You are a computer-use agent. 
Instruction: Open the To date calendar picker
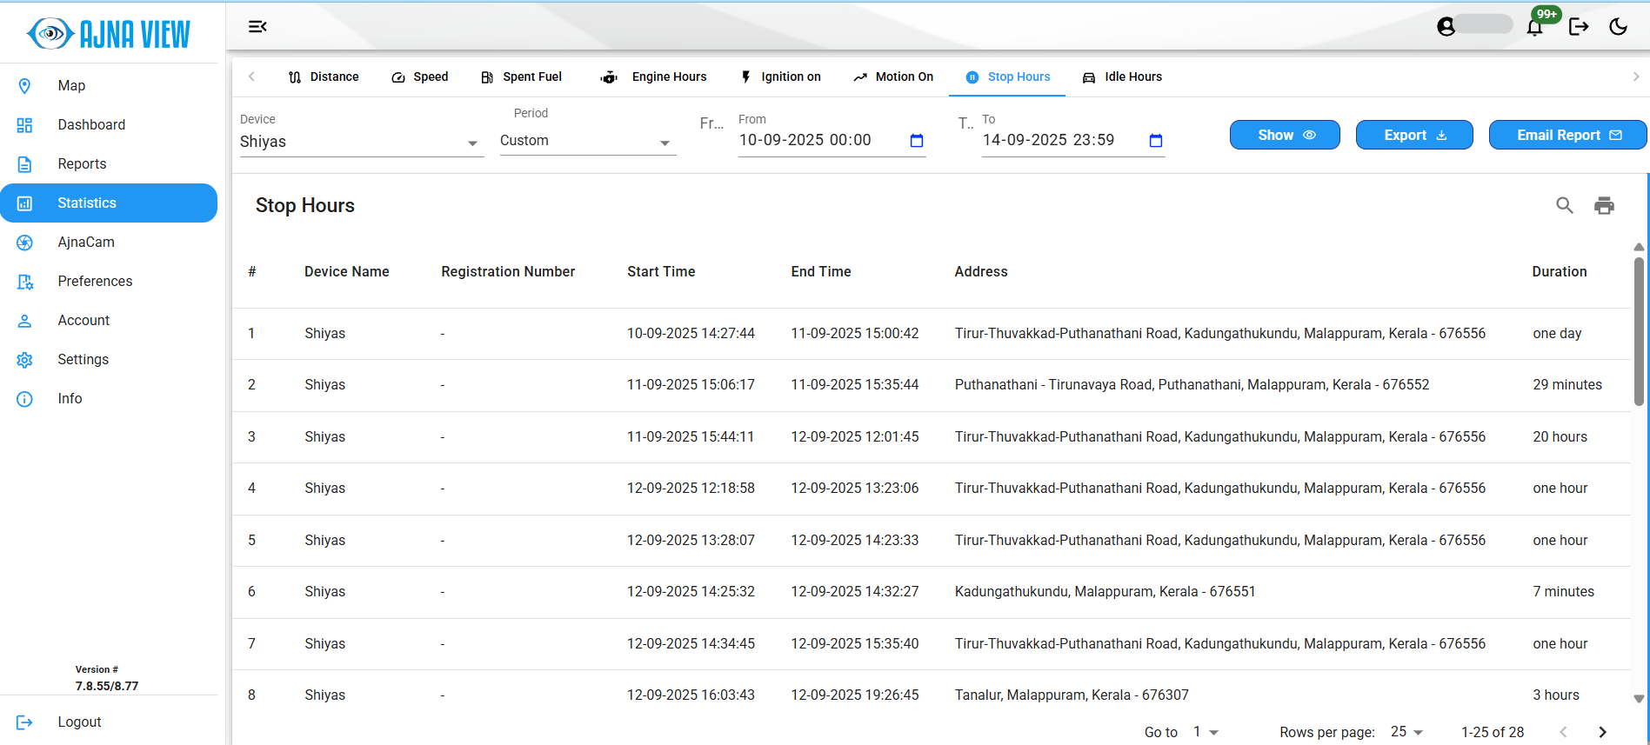[1155, 141]
